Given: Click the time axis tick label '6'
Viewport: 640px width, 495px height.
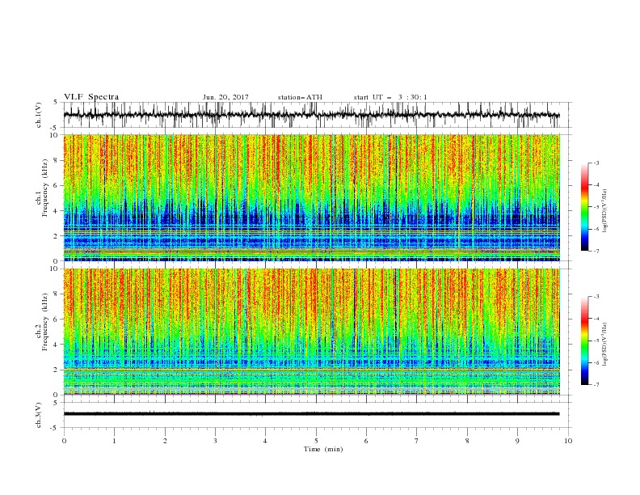Looking at the screenshot, I should pyautogui.click(x=366, y=441).
